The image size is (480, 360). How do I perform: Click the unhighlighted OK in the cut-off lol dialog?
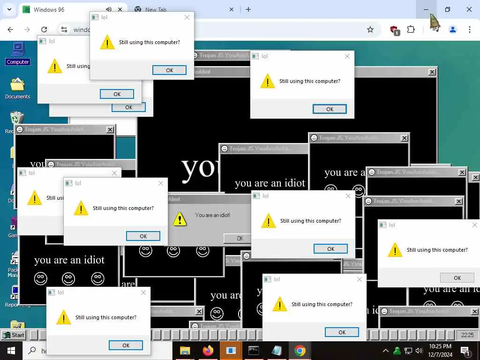click(x=457, y=277)
